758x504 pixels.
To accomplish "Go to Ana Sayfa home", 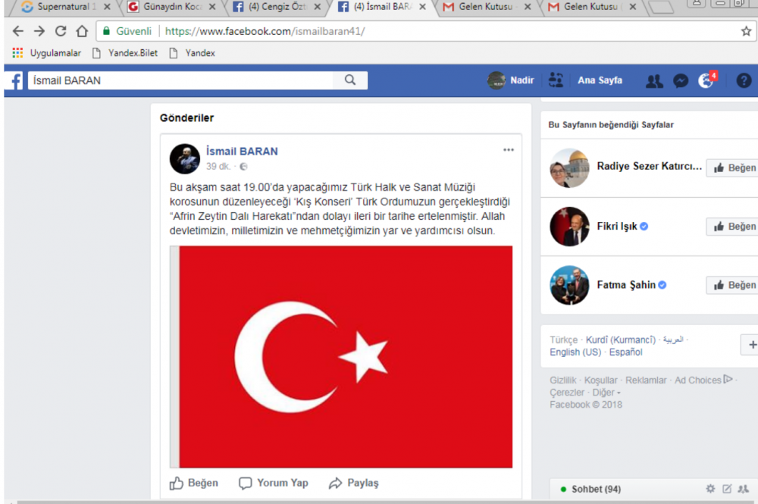I will [600, 80].
